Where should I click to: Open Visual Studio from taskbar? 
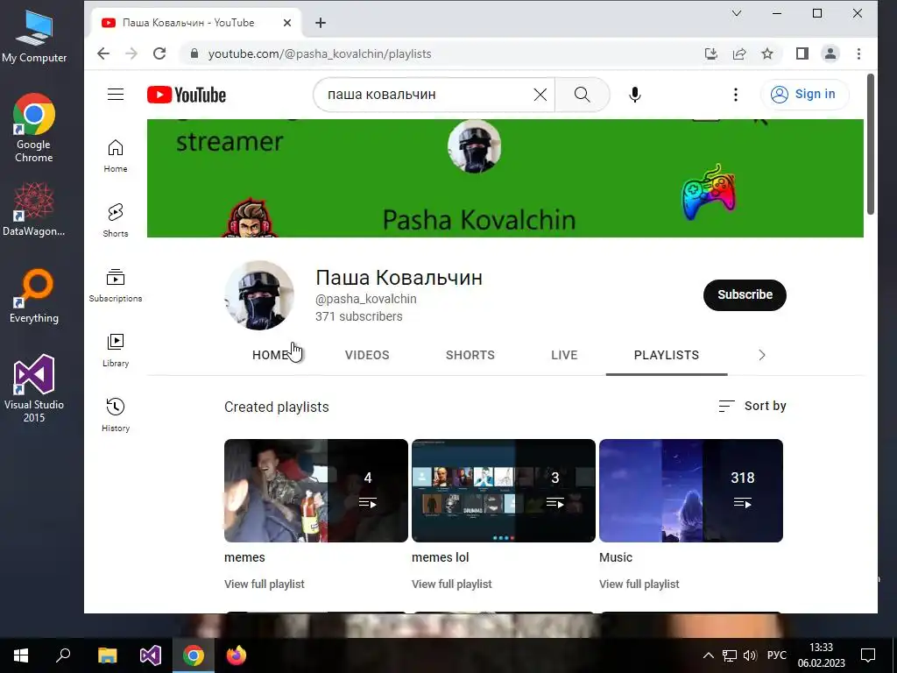click(151, 655)
